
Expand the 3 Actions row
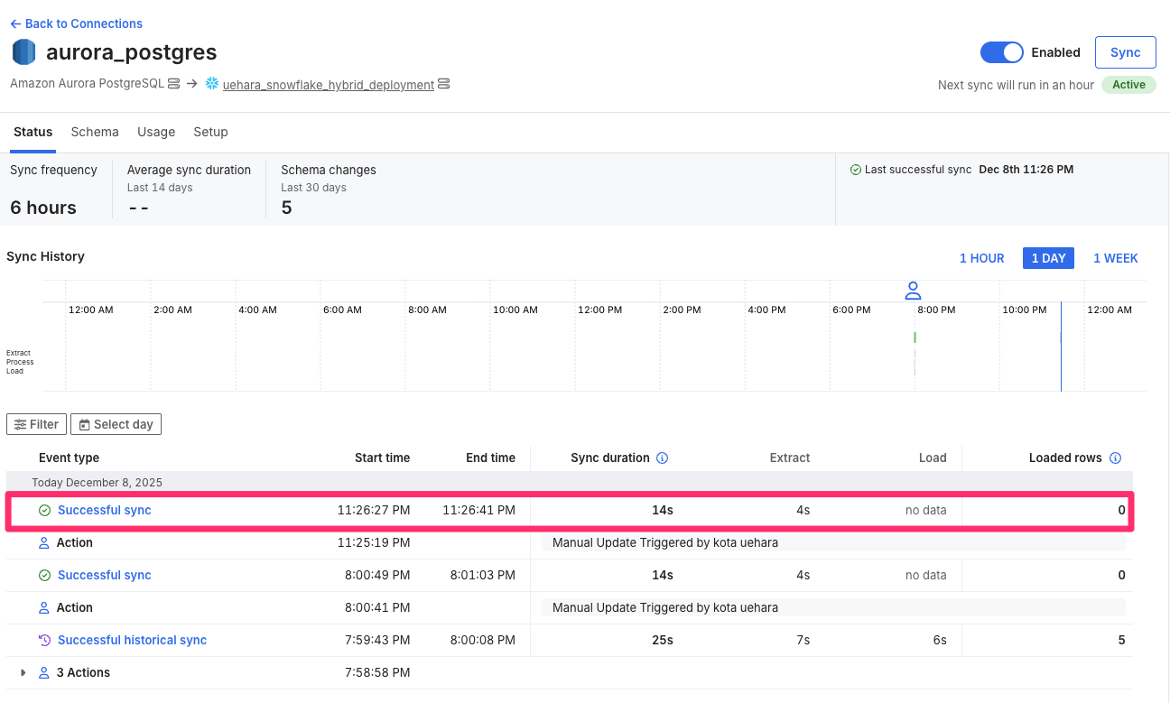point(23,672)
